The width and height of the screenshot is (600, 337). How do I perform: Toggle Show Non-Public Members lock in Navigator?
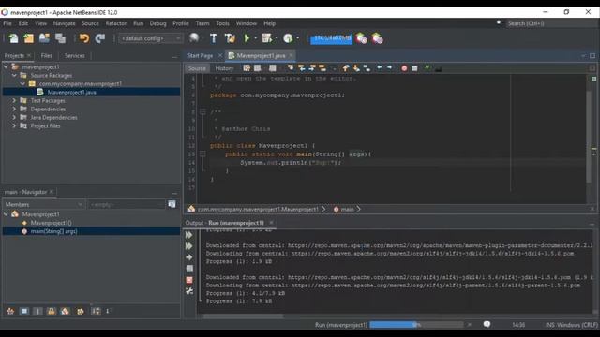pyautogui.click(x=52, y=311)
